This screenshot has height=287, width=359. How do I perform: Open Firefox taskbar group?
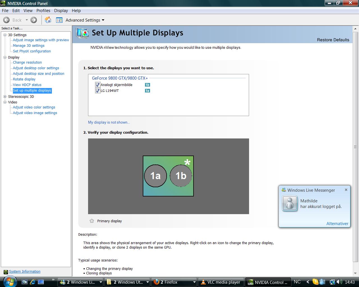point(174,282)
